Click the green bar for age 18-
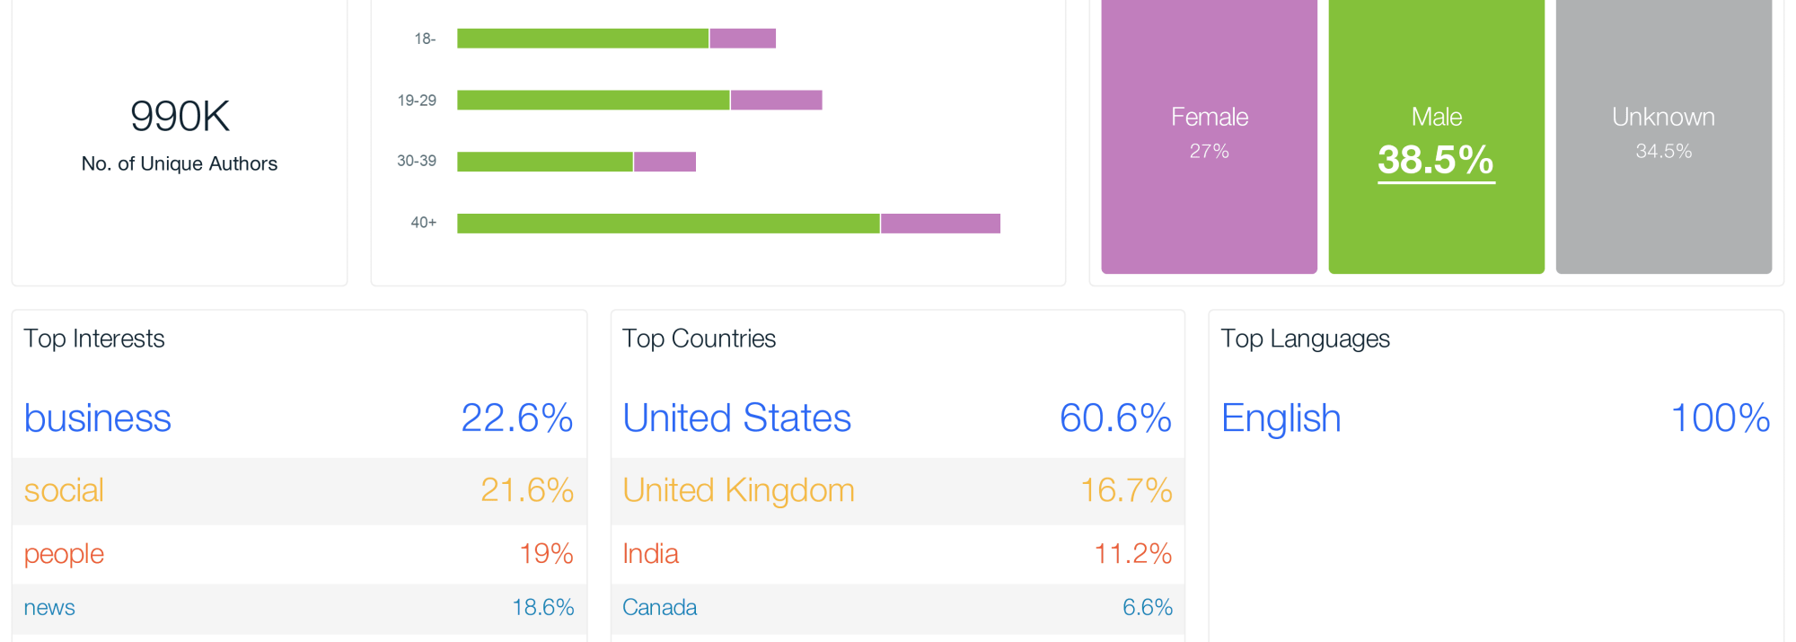Image resolution: width=1796 pixels, height=642 pixels. pos(582,39)
